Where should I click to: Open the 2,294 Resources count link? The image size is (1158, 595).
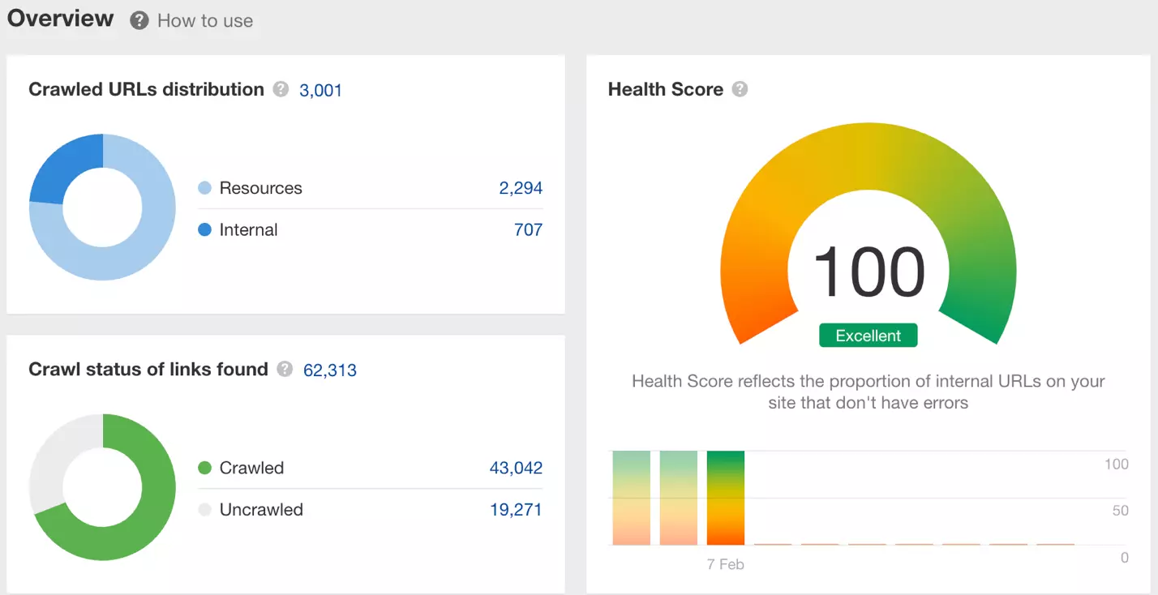(x=521, y=188)
